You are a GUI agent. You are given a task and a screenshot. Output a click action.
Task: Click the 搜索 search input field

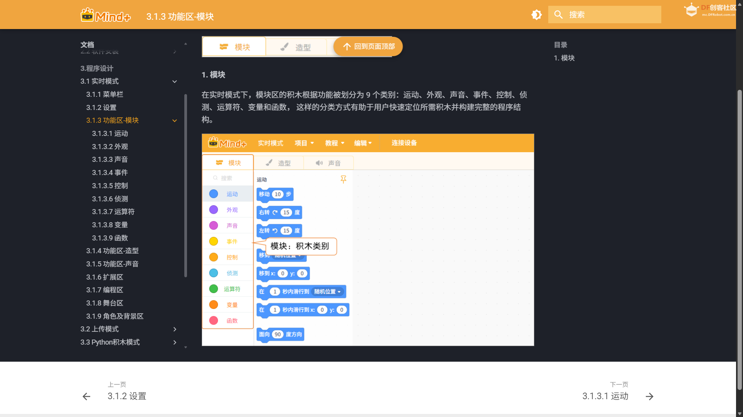pyautogui.click(x=604, y=14)
